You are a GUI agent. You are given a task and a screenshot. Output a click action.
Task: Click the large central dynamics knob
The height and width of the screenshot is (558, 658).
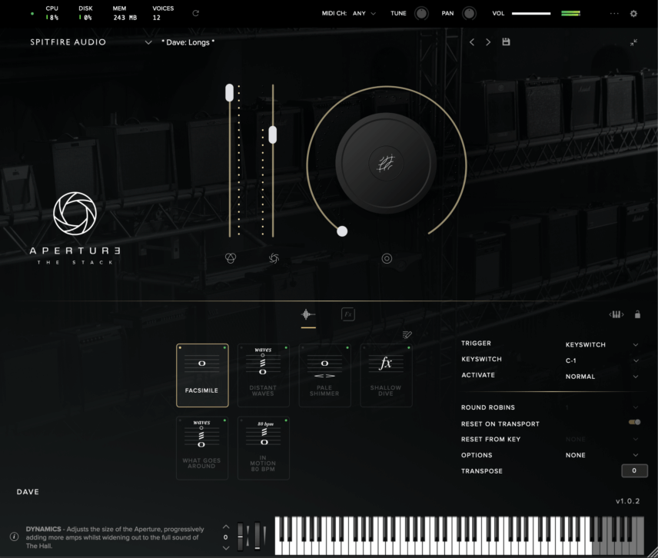pyautogui.click(x=386, y=163)
